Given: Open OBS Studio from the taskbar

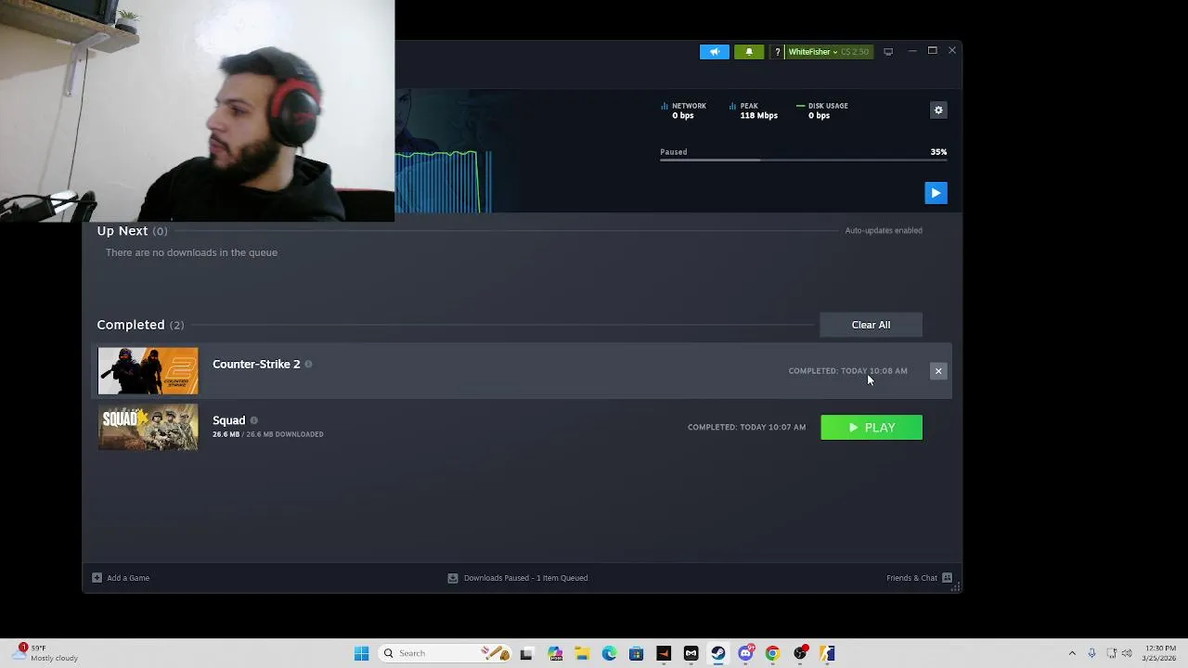Looking at the screenshot, I should coord(800,653).
